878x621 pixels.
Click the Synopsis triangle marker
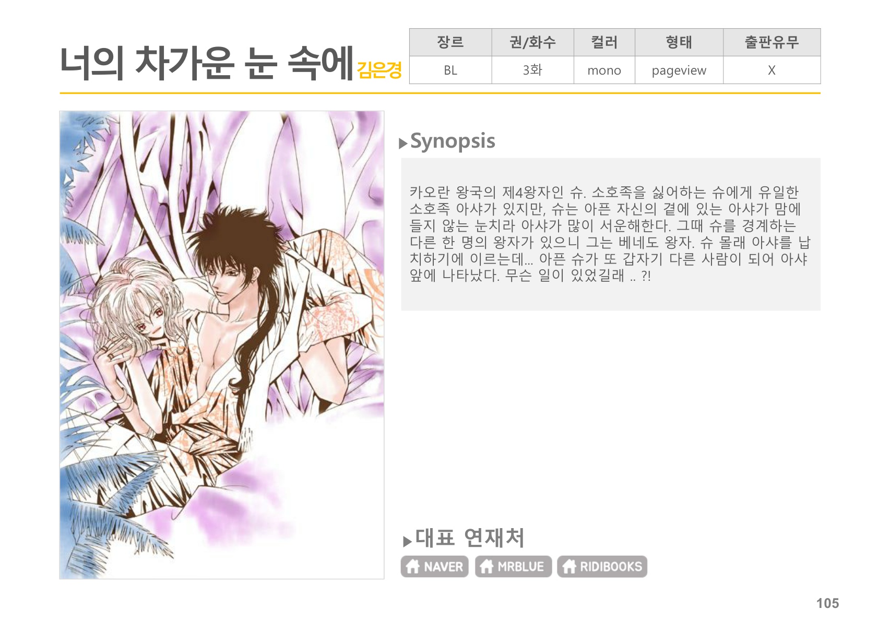(x=403, y=144)
